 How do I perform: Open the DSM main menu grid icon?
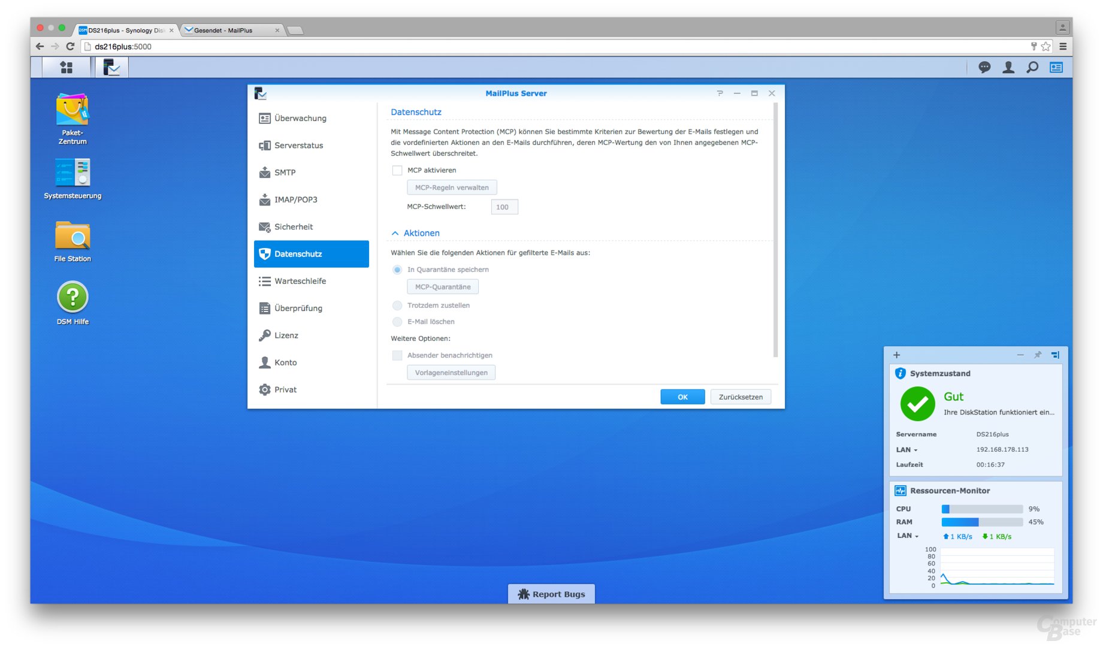click(x=67, y=68)
